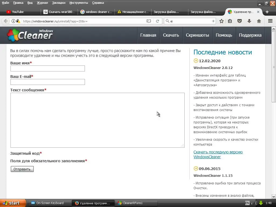Open the Закладки menu
The height and width of the screenshot is (207, 276).
pyautogui.click(x=58, y=3)
